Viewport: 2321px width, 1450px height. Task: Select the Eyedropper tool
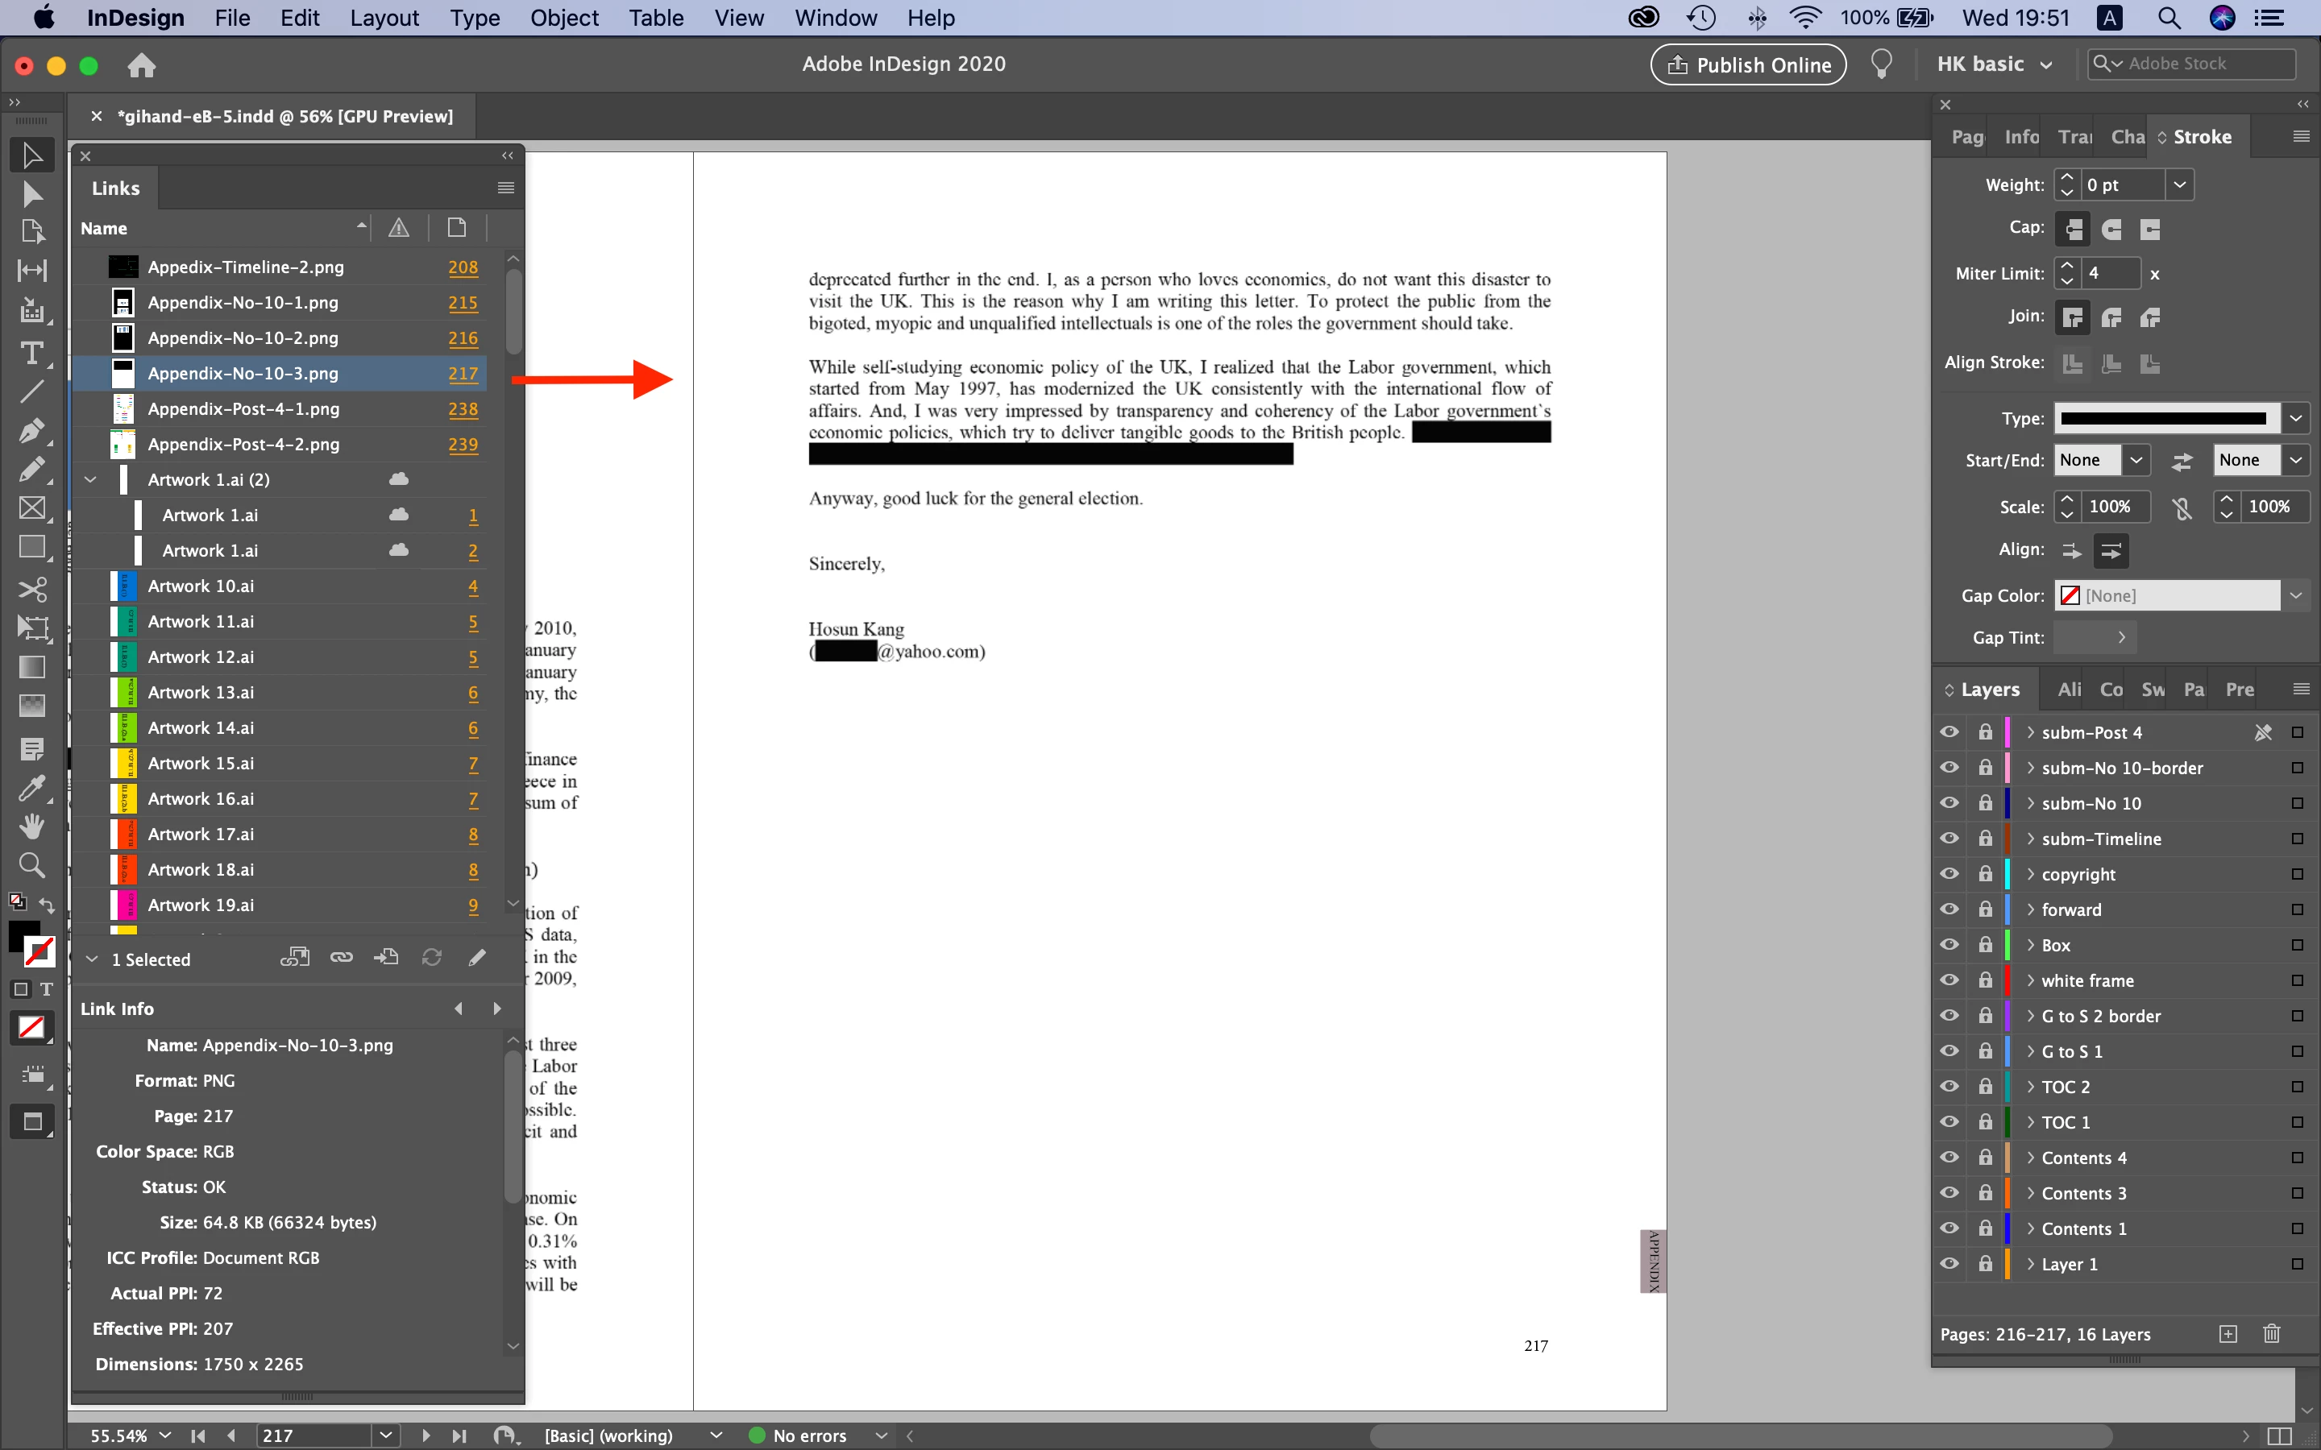click(x=31, y=789)
